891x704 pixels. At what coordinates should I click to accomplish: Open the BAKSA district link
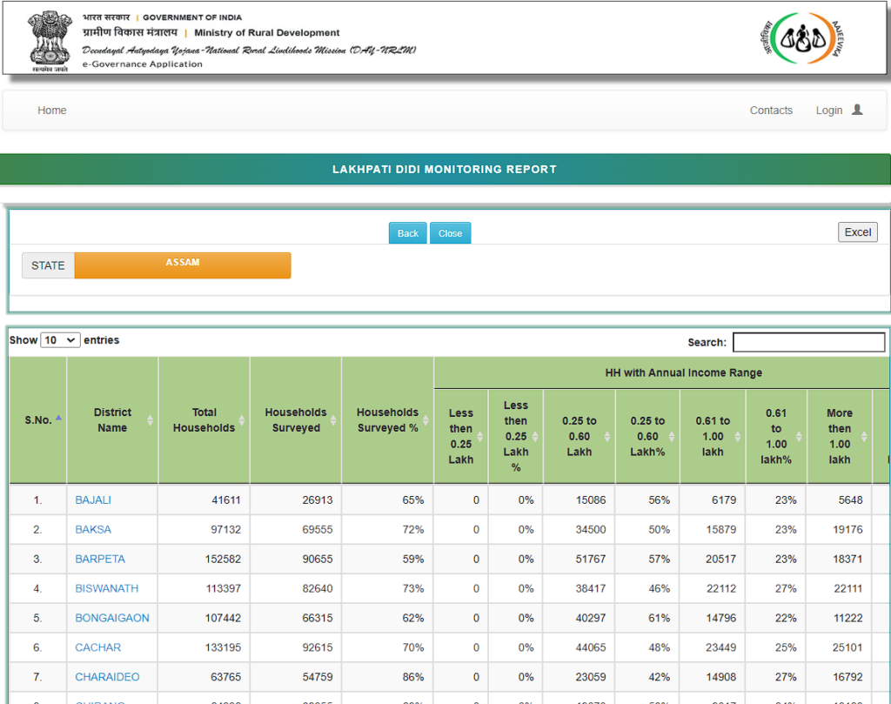93,530
